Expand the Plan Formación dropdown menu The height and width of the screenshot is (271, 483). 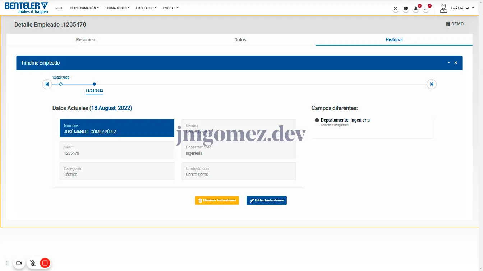click(84, 8)
